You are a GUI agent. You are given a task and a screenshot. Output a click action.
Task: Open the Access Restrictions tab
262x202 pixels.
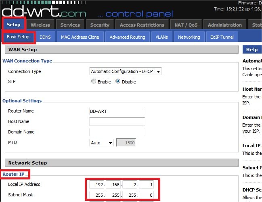click(x=142, y=25)
